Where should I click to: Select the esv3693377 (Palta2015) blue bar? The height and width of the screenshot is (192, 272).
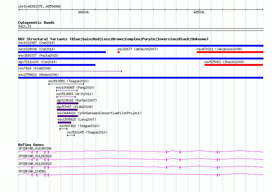coord(141,59)
